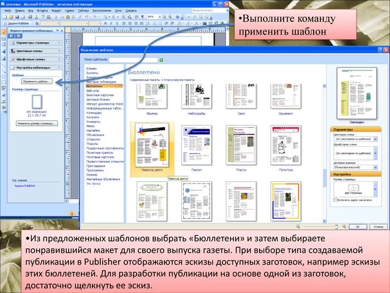The height and width of the screenshot is (293, 390).
Task: Expand Цветовые схемы section
Action: [36, 51]
